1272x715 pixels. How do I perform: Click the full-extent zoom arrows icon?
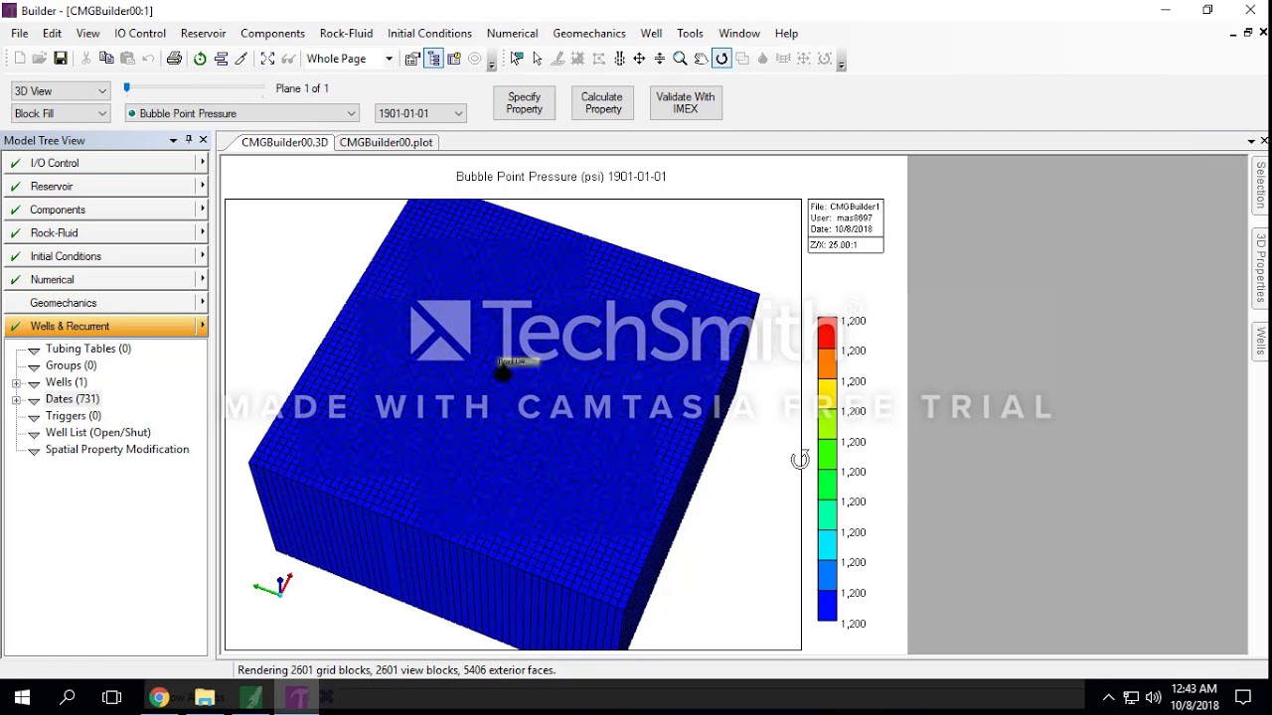click(267, 59)
